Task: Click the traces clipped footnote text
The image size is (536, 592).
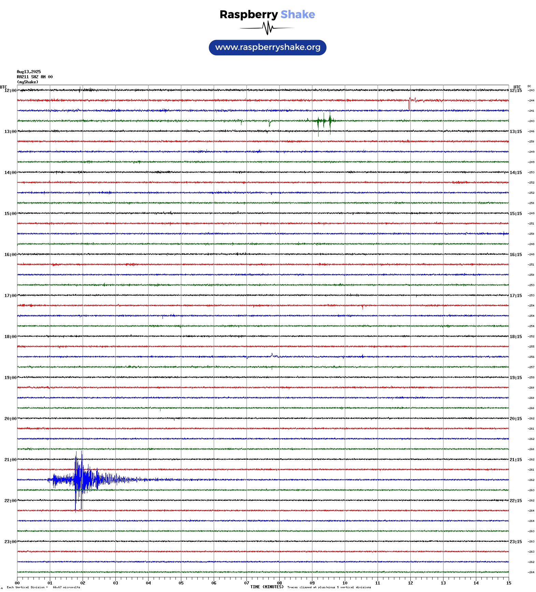Action: [x=329, y=587]
